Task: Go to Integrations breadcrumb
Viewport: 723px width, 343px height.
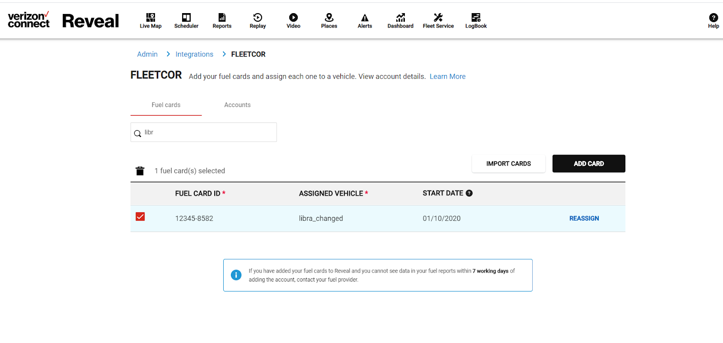Action: point(194,54)
